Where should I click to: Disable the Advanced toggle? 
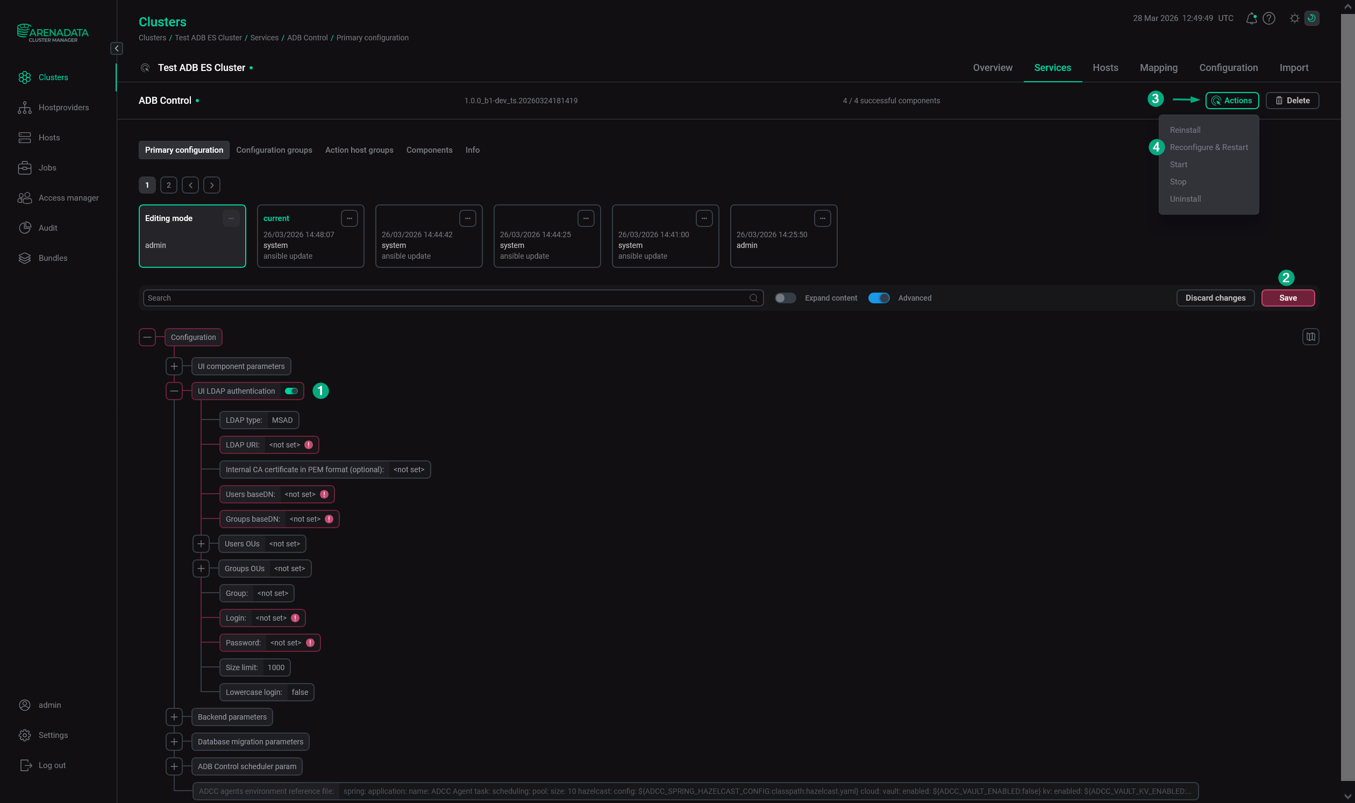point(879,298)
